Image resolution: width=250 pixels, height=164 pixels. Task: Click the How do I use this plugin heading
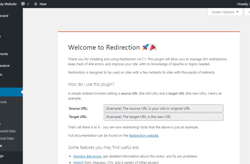[x=91, y=84]
